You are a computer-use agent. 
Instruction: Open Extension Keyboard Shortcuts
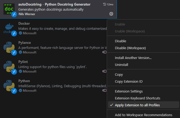(143, 98)
